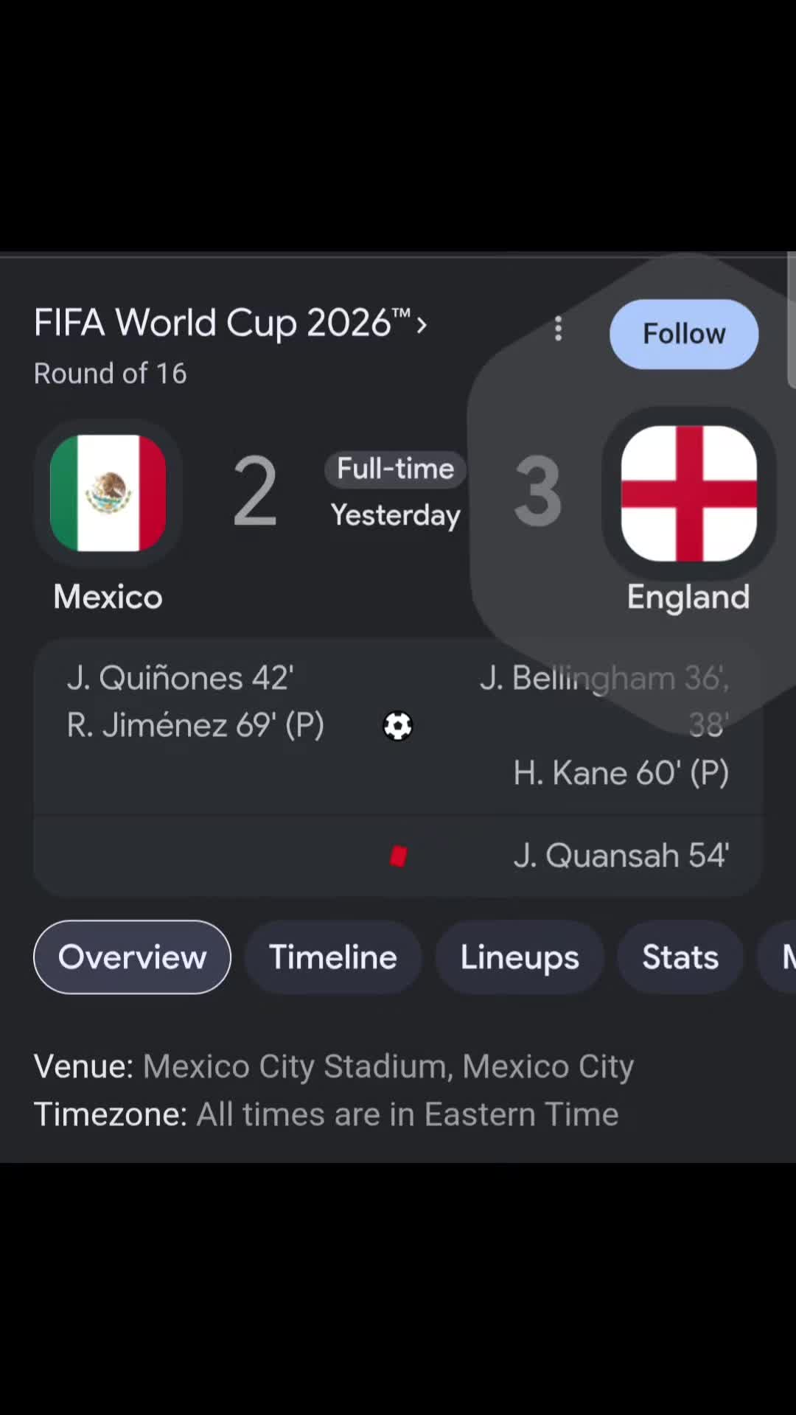
Task: Tap scorer H. Kane 60' (P)
Action: (x=621, y=773)
